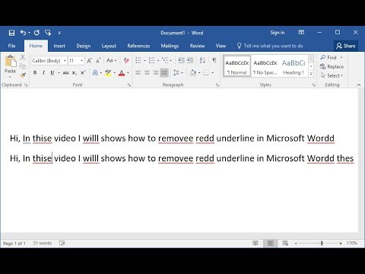The image size is (365, 274).
Task: Repeat typing with the redo icon
Action: pyautogui.click(x=36, y=33)
